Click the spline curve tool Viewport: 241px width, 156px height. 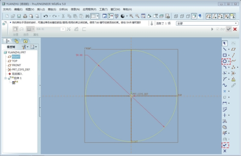(x=225, y=85)
